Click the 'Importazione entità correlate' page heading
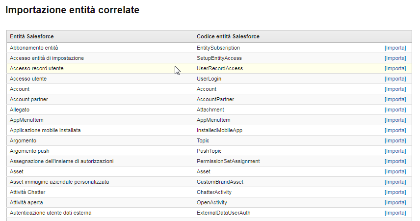Viewport: 420px width, 221px height. pyautogui.click(x=72, y=10)
